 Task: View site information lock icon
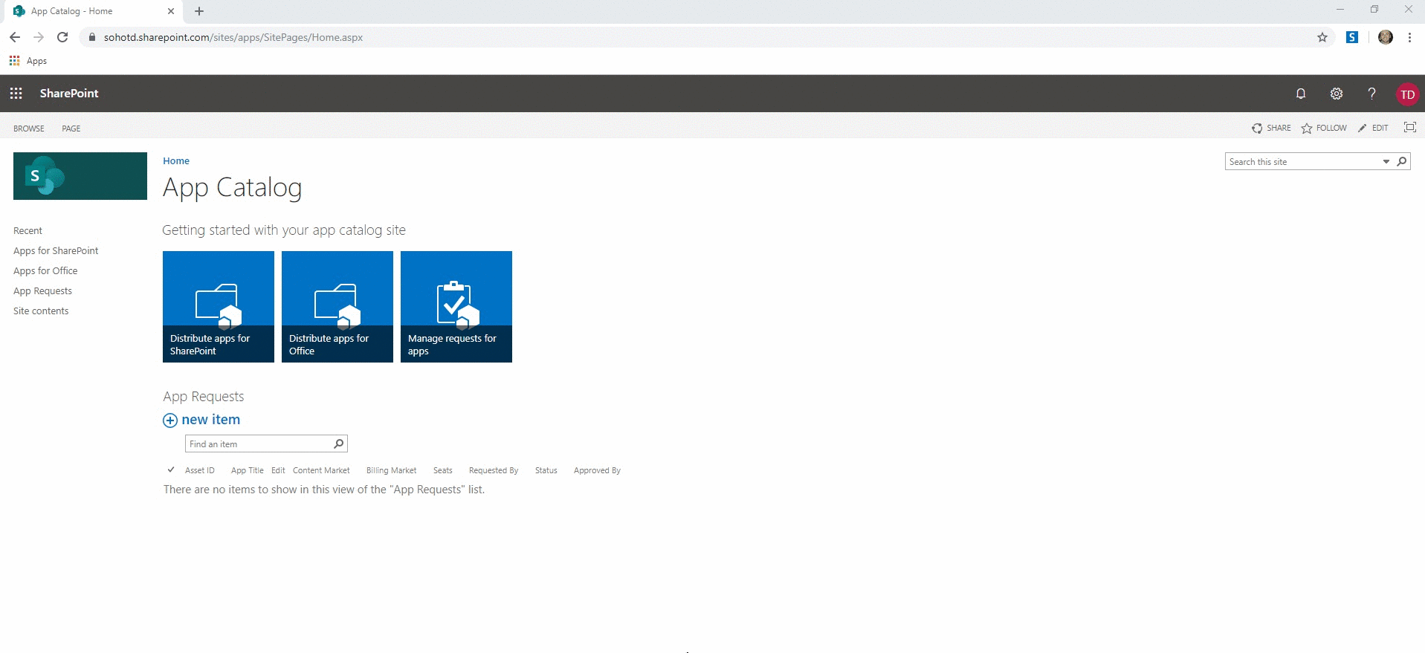click(92, 37)
